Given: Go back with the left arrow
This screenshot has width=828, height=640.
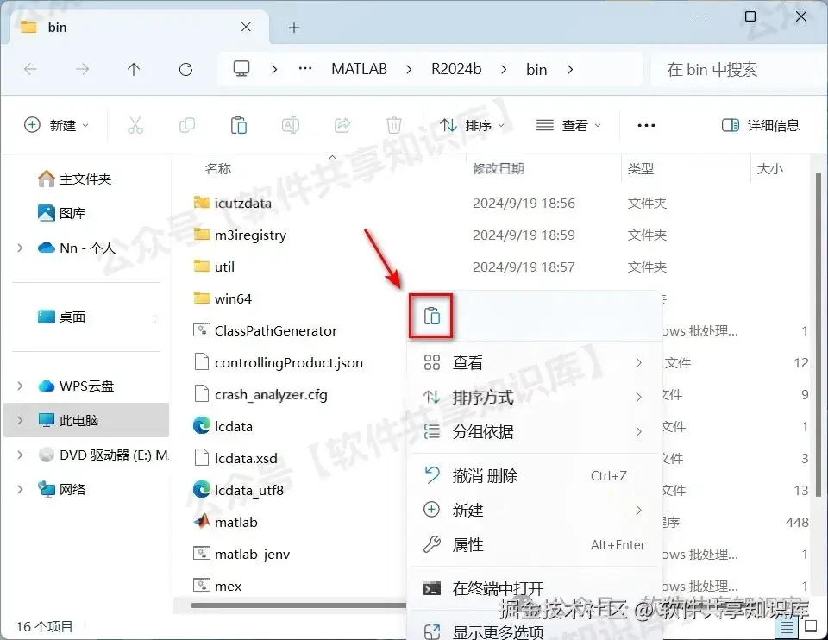Looking at the screenshot, I should click(31, 69).
